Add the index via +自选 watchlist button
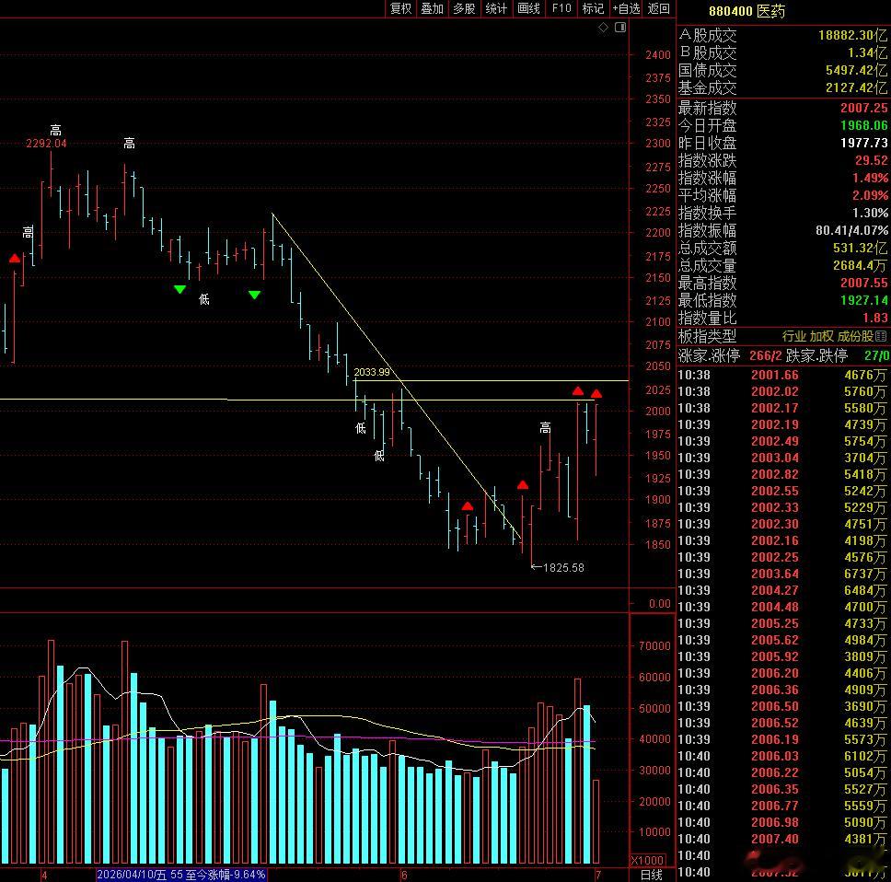The image size is (891, 882). coord(626,8)
